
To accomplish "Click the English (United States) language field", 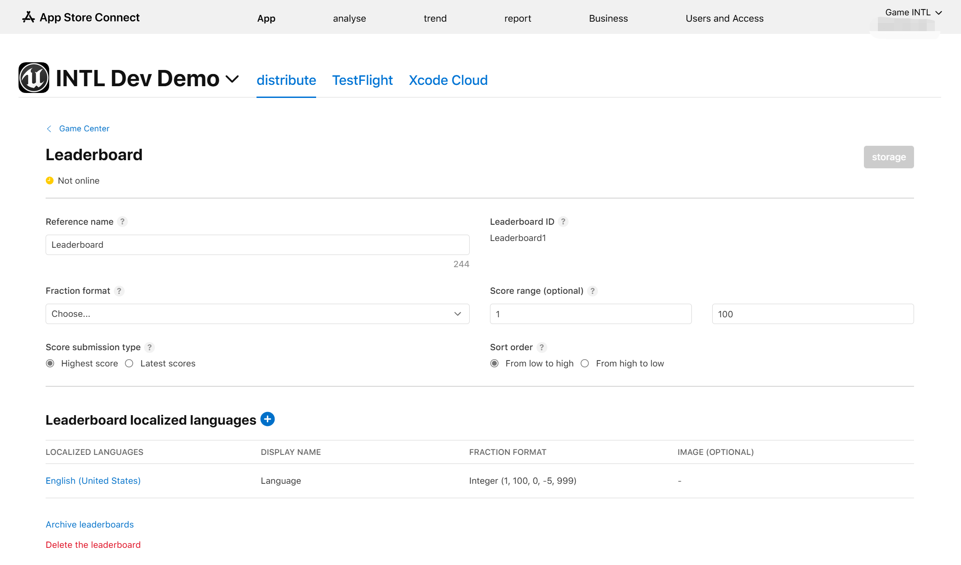I will point(92,480).
